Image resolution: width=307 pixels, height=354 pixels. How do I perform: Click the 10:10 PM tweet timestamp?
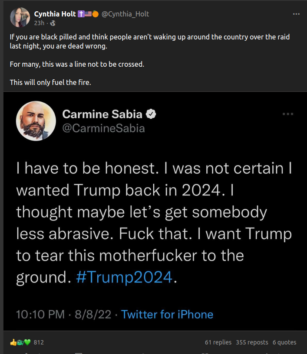pos(40,314)
